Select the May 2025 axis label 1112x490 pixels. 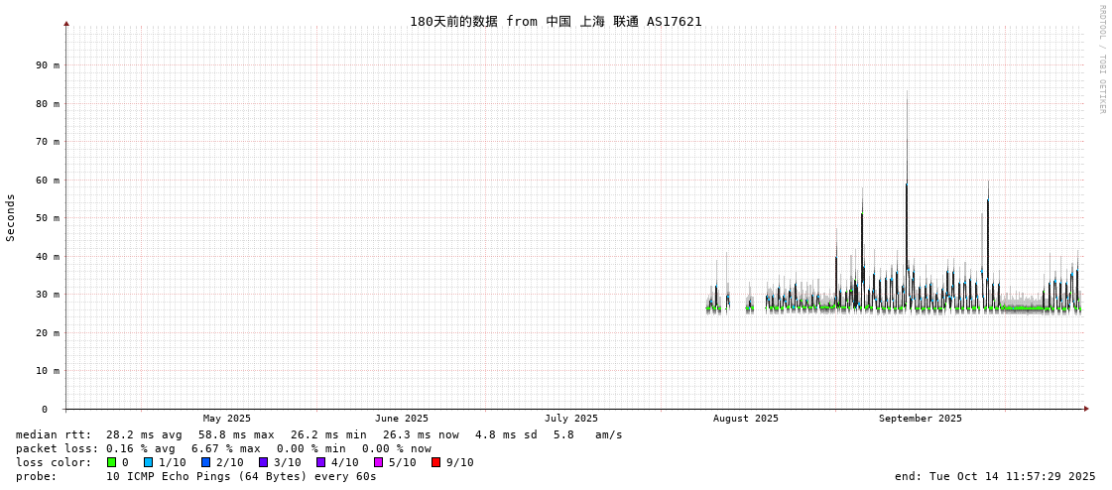tap(227, 419)
